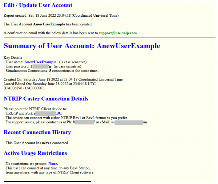Click the blue "None." restrictions text
Screen dimensions: 218x184
pyautogui.click(x=53, y=164)
